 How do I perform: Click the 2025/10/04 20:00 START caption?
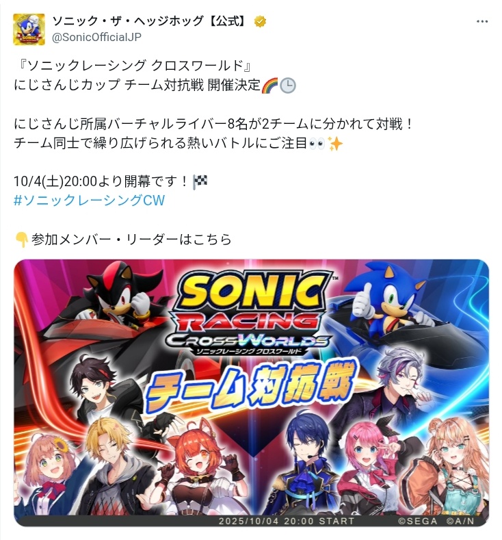click(287, 521)
